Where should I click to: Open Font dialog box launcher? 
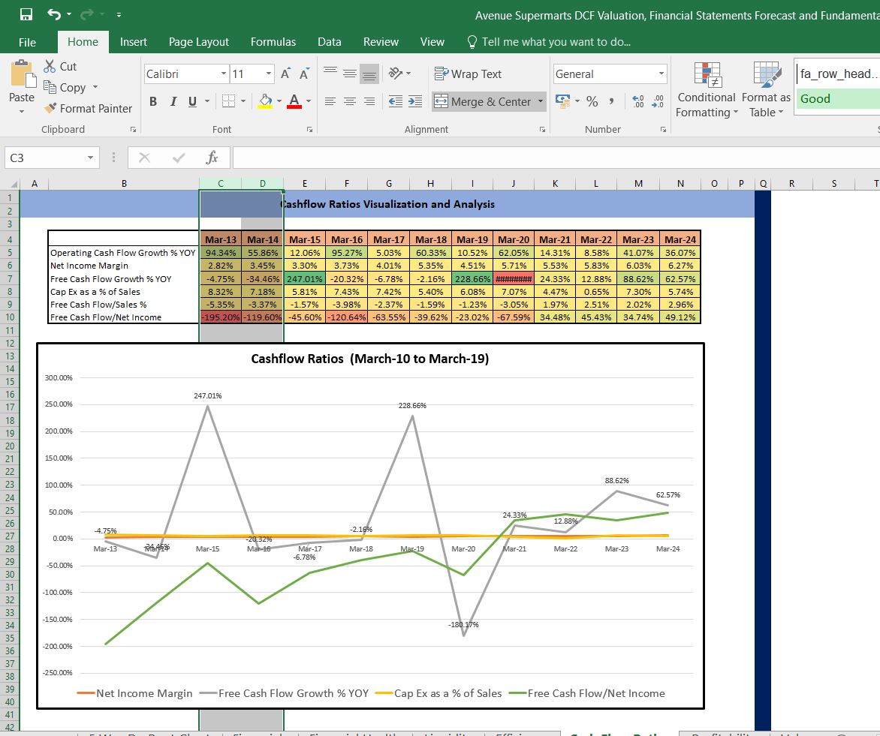click(310, 130)
